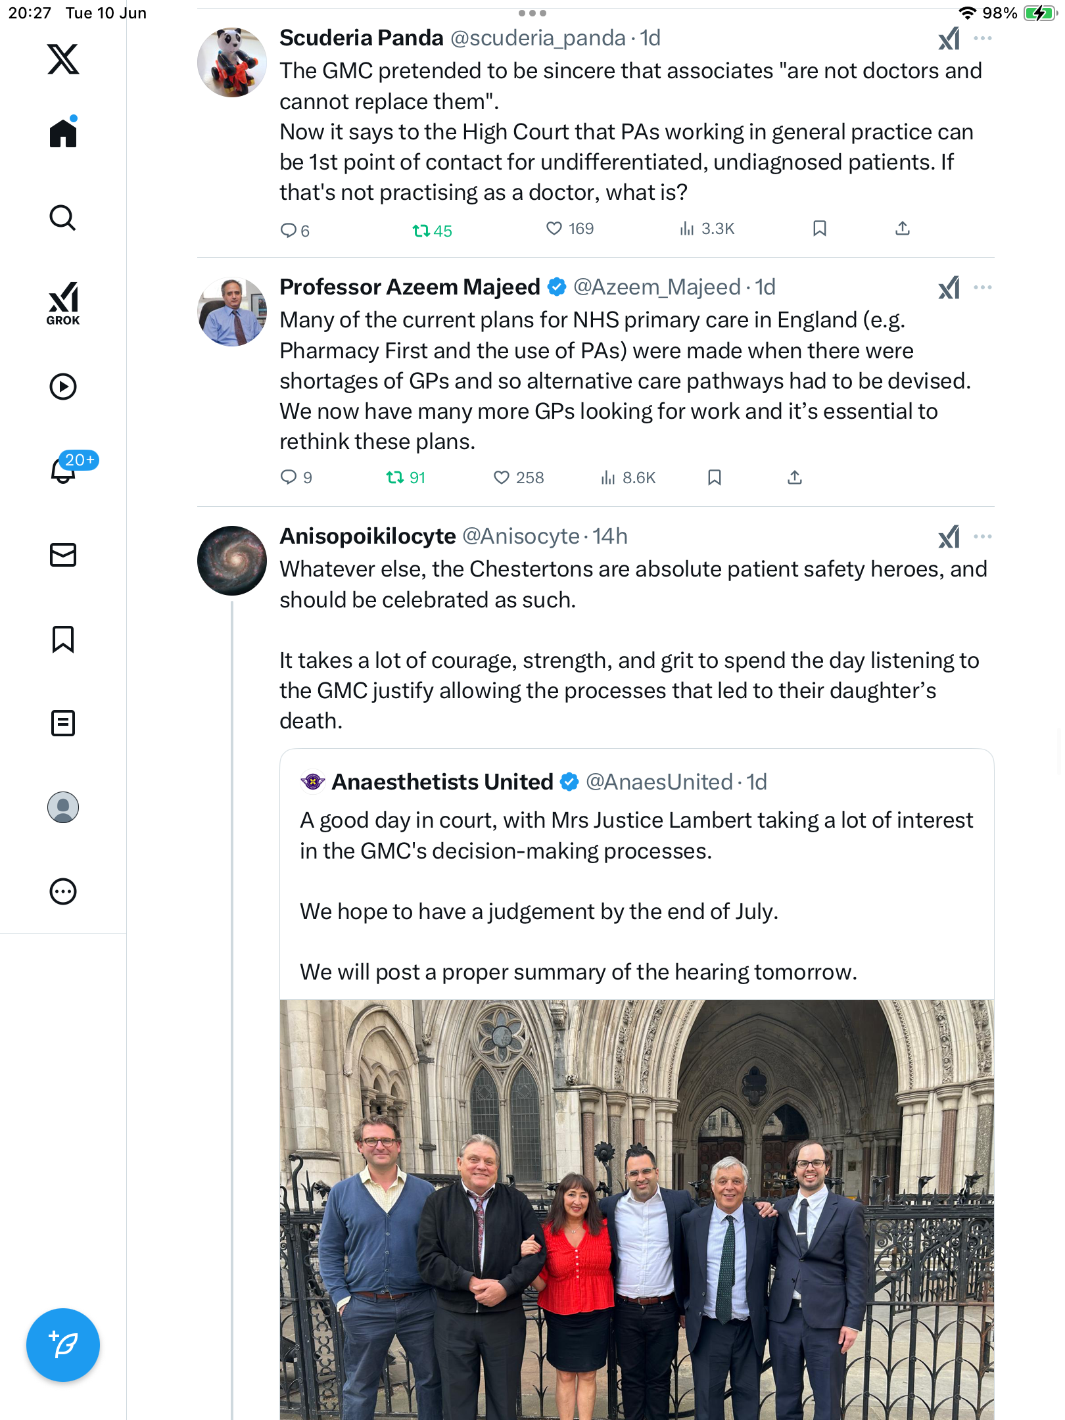Open the video play tab in sidebar
The height and width of the screenshot is (1420, 1065).
pos(63,387)
